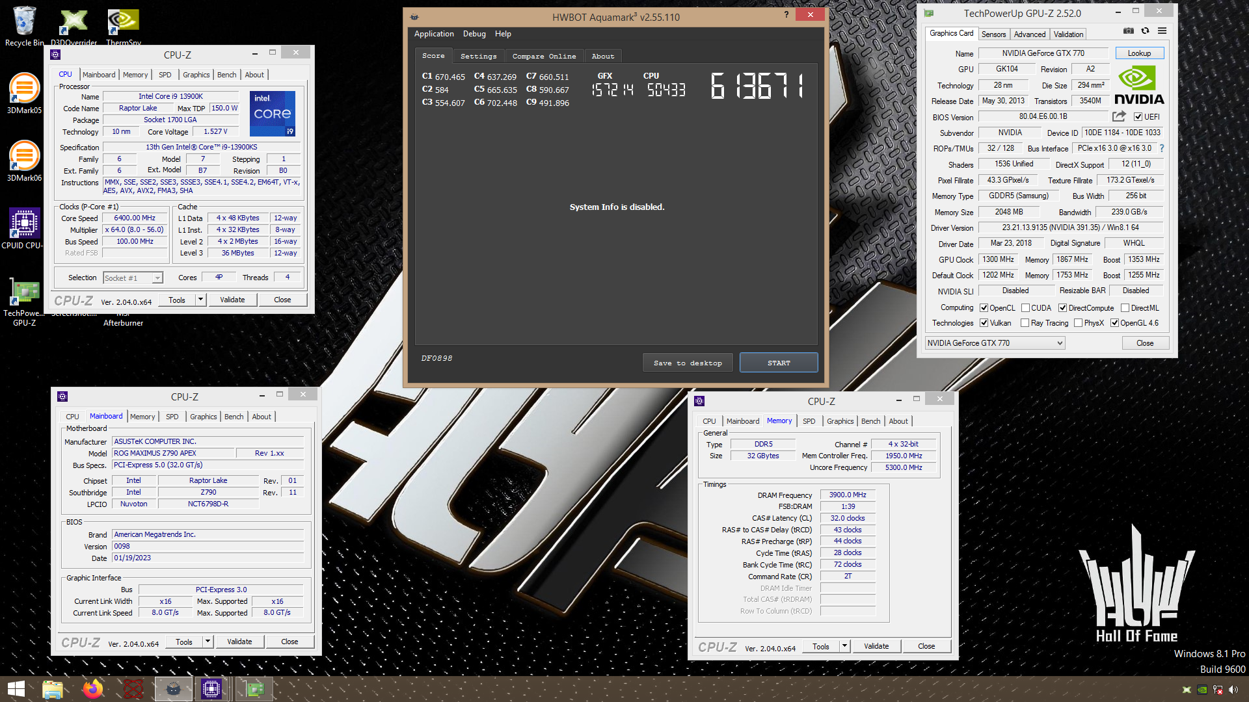Click the NVIDIA logo in GPU-Z
The height and width of the screenshot is (702, 1249).
pos(1139,85)
